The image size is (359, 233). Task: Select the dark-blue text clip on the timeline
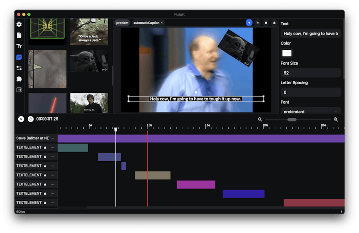click(243, 194)
